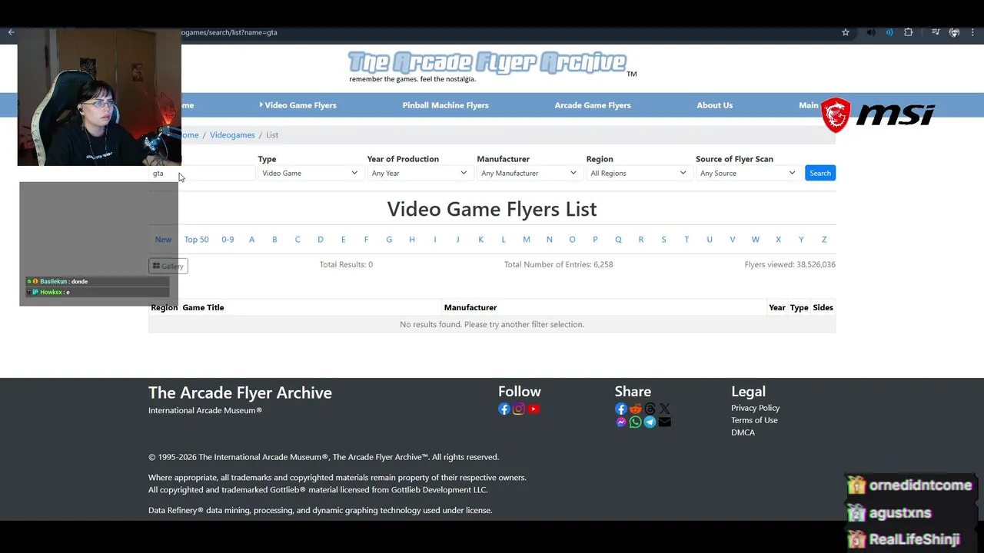
Task: Switch to Gallery view button
Action: click(x=168, y=266)
